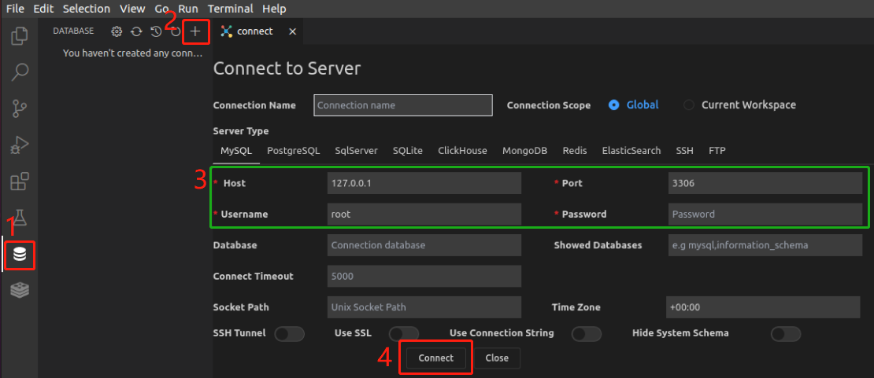Open the Run and Debug icon
The image size is (874, 378).
pos(20,145)
